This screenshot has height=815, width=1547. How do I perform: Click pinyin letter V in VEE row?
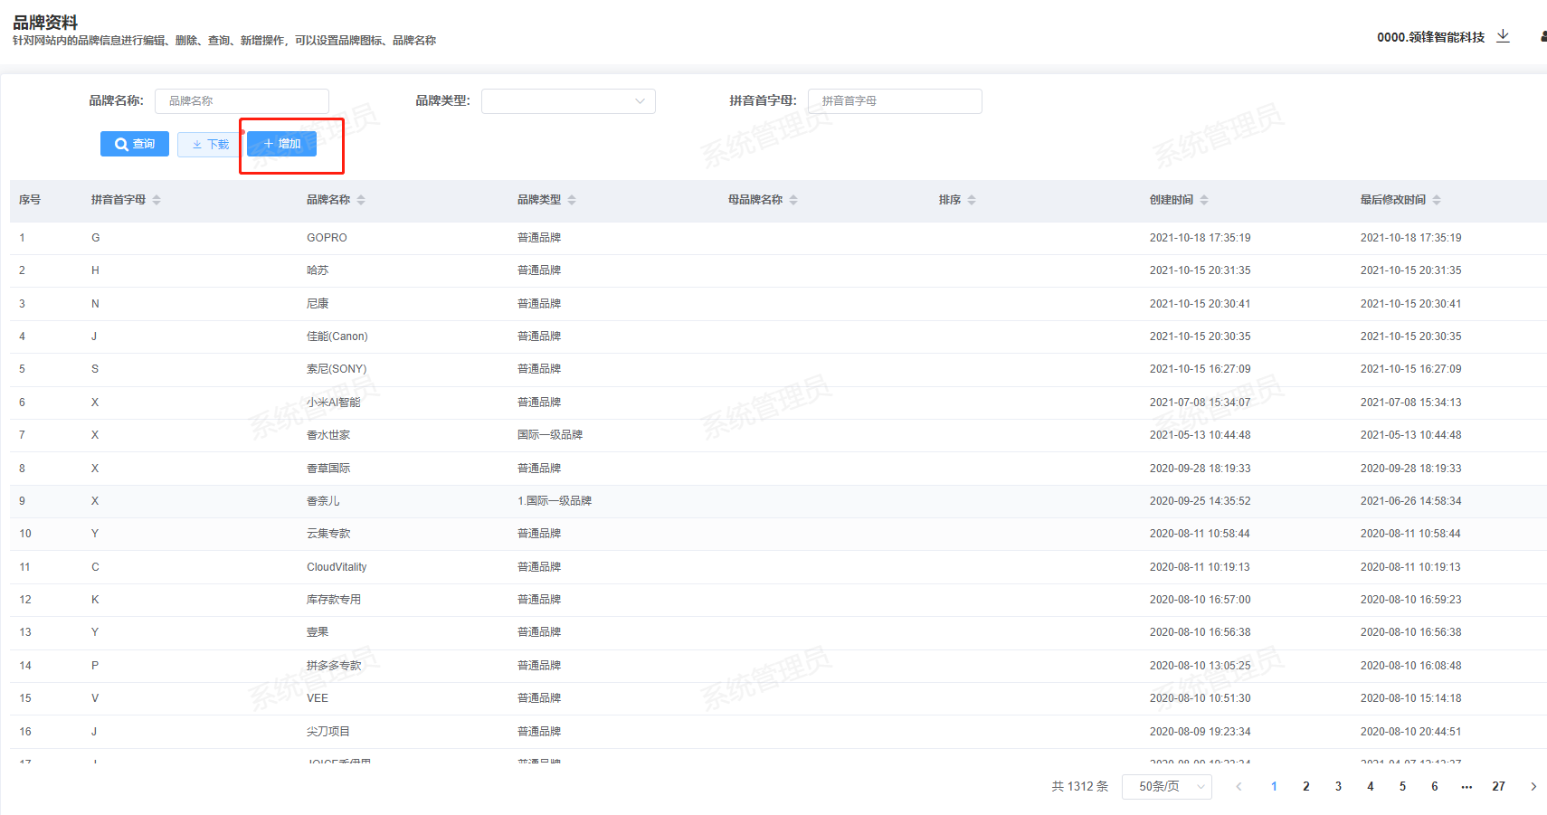click(95, 698)
